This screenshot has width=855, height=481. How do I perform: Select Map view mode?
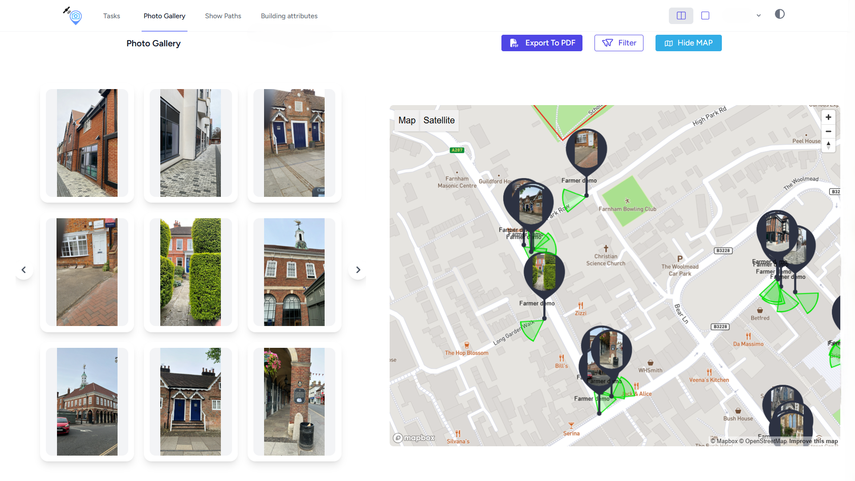[x=407, y=120]
